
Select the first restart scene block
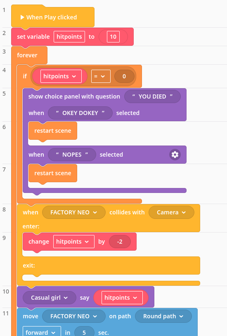(x=53, y=131)
